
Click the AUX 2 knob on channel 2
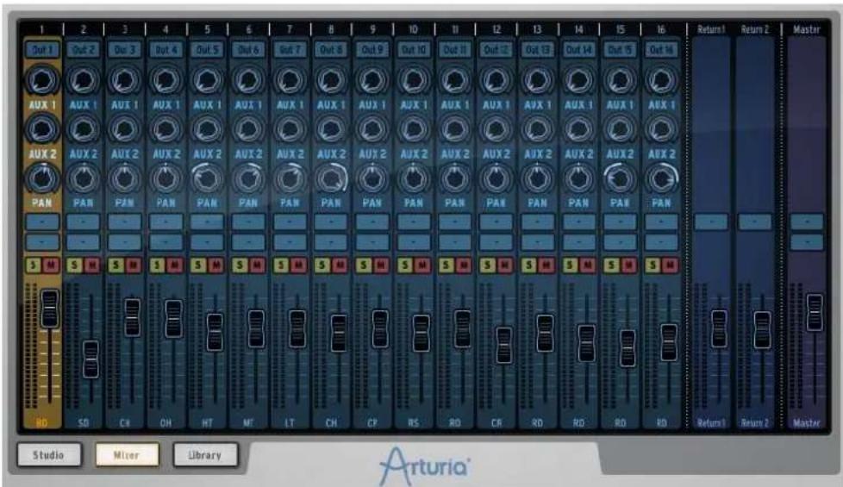click(84, 129)
